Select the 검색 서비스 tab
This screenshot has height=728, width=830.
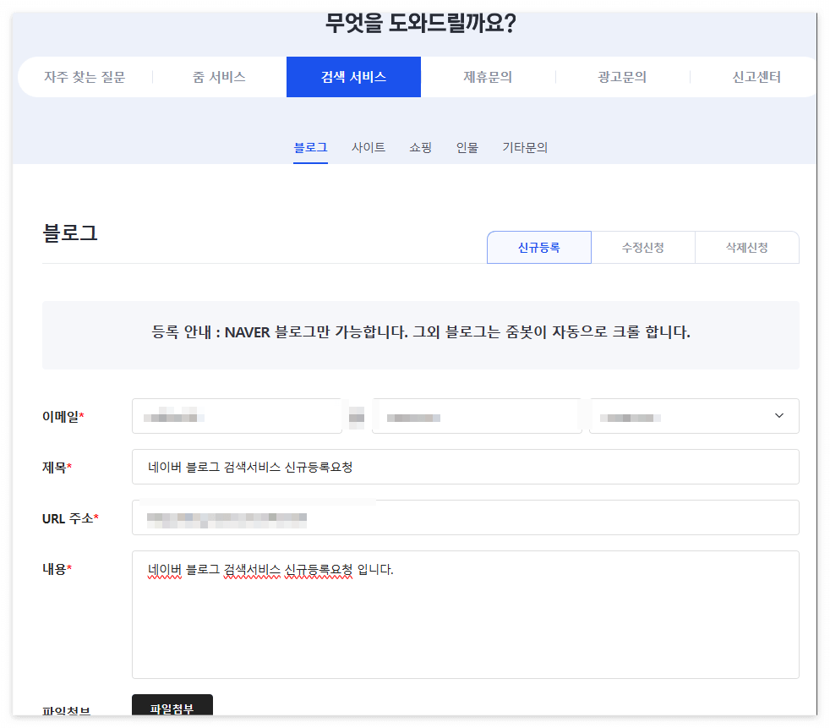pyautogui.click(x=353, y=76)
